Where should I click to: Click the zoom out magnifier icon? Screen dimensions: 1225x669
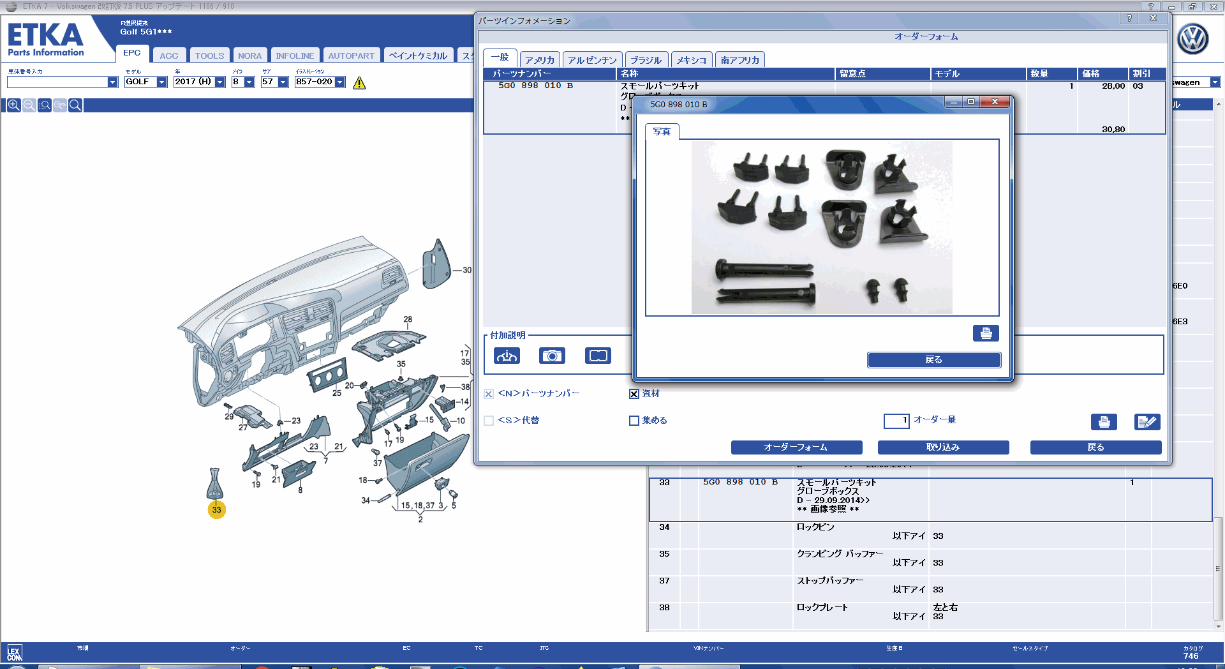click(29, 105)
